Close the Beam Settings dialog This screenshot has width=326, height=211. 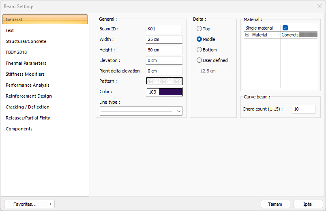(x=319, y=6)
